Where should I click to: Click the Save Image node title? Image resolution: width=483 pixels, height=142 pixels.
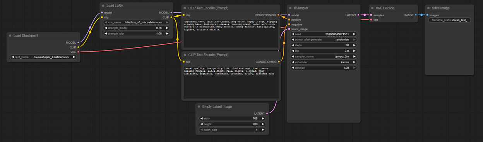[441, 8]
